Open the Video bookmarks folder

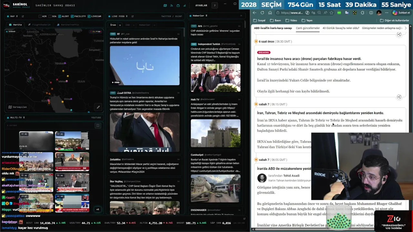[x=291, y=20]
